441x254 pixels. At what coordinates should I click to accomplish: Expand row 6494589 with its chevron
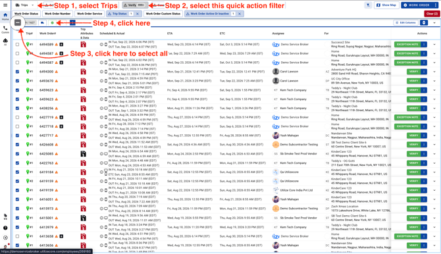(x=434, y=45)
